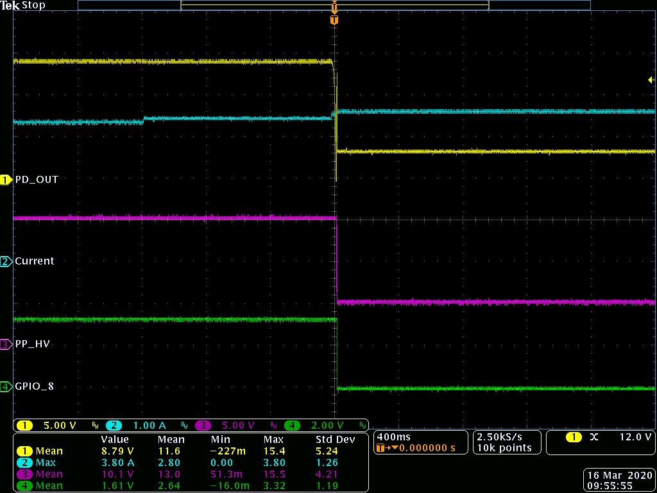The height and width of the screenshot is (493, 657).
Task: Click the cyan 2 badge in the Max measurement row
Action: [x=26, y=463]
